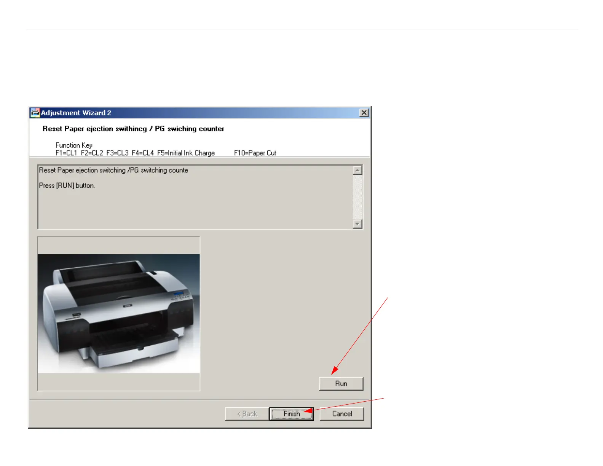The image size is (603, 466).
Task: Click the 'Function Key' label
Action: tap(74, 145)
